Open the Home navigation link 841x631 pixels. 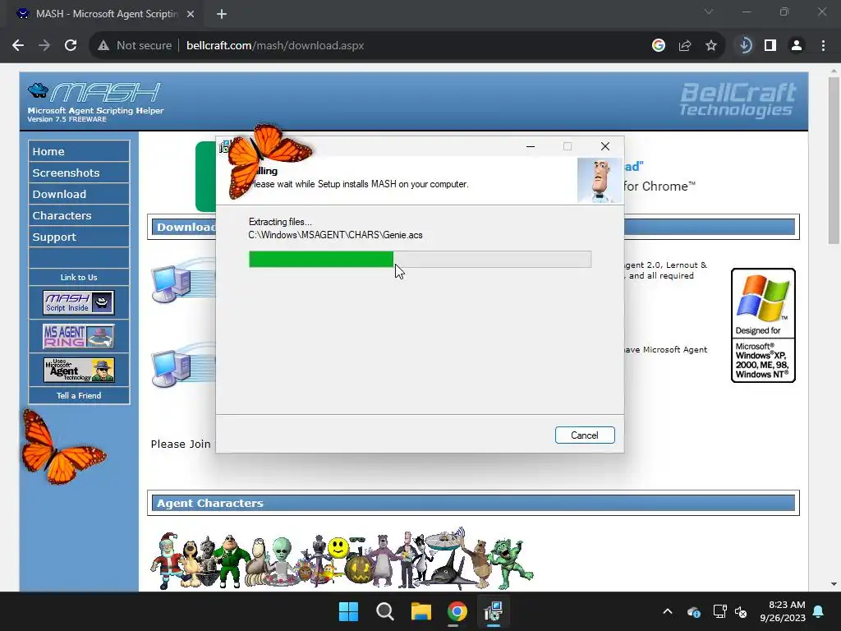(x=79, y=151)
